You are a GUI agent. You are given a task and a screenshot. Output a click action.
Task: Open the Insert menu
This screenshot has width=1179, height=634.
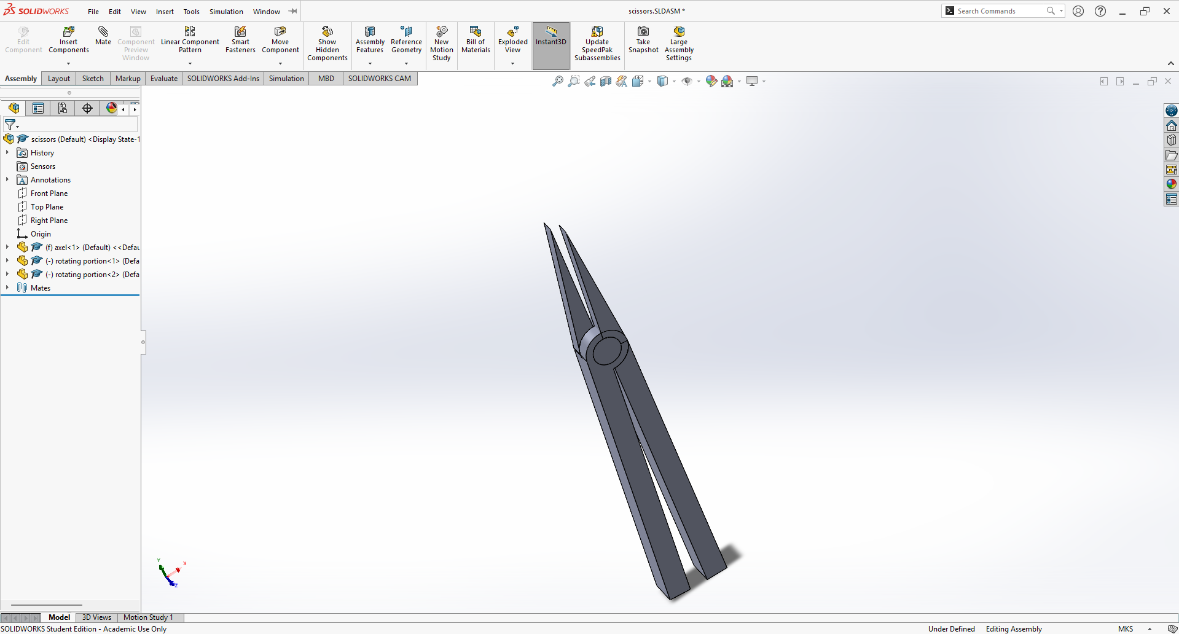[x=165, y=12]
